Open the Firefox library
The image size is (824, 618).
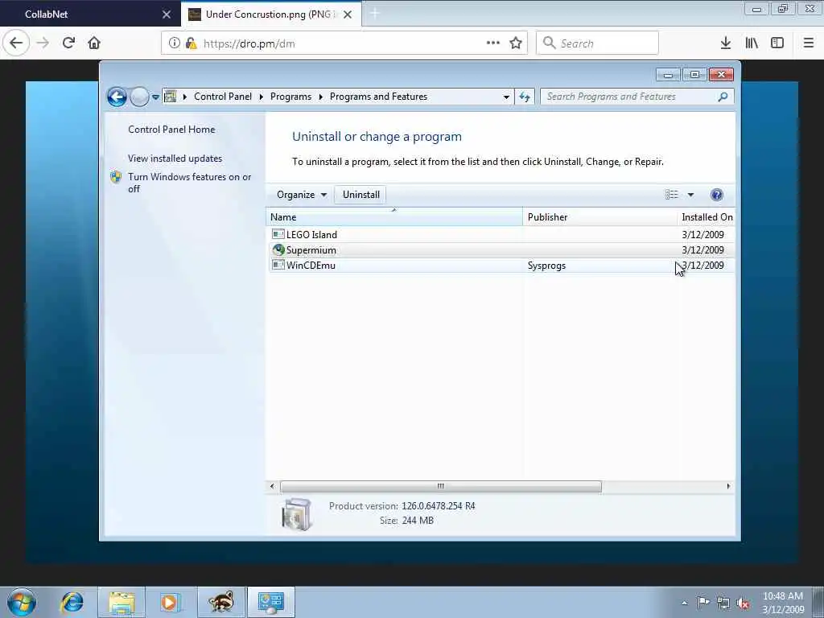[752, 43]
